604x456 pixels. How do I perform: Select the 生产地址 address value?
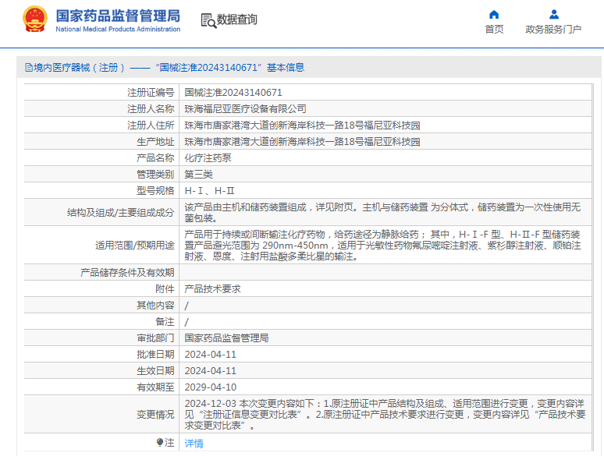pos(302,142)
